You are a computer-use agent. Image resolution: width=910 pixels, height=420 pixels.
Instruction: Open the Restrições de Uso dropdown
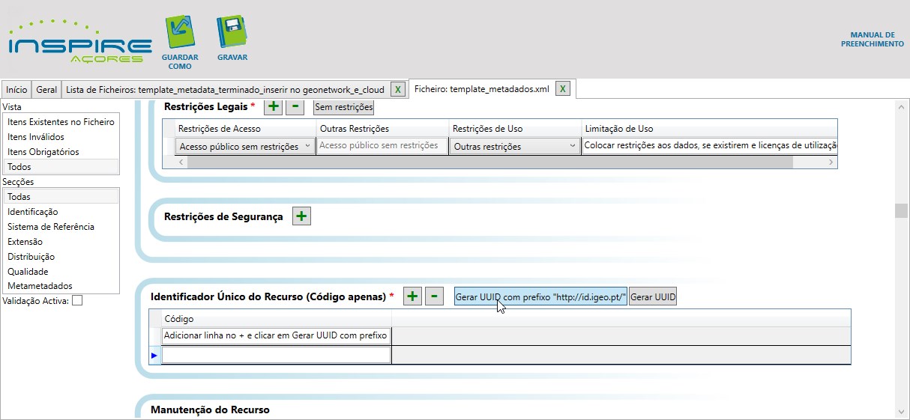tap(573, 147)
